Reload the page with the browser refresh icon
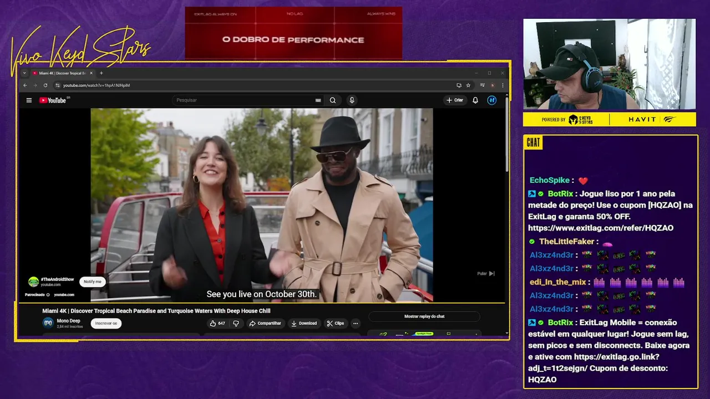Image resolution: width=710 pixels, height=399 pixels. (45, 85)
